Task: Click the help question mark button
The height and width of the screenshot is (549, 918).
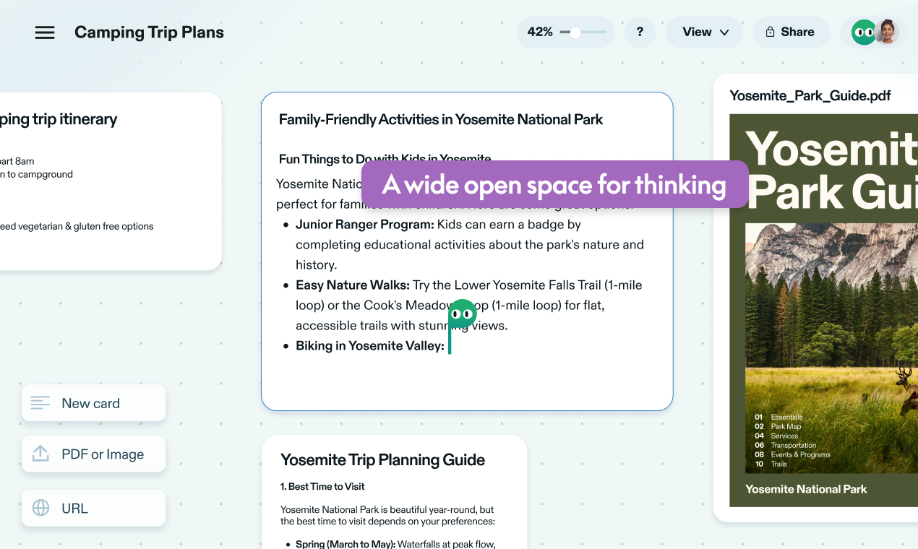Action: 640,33
